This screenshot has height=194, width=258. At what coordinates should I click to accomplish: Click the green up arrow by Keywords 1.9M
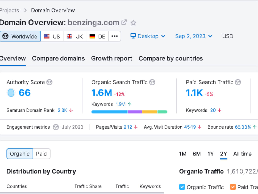click(130, 104)
